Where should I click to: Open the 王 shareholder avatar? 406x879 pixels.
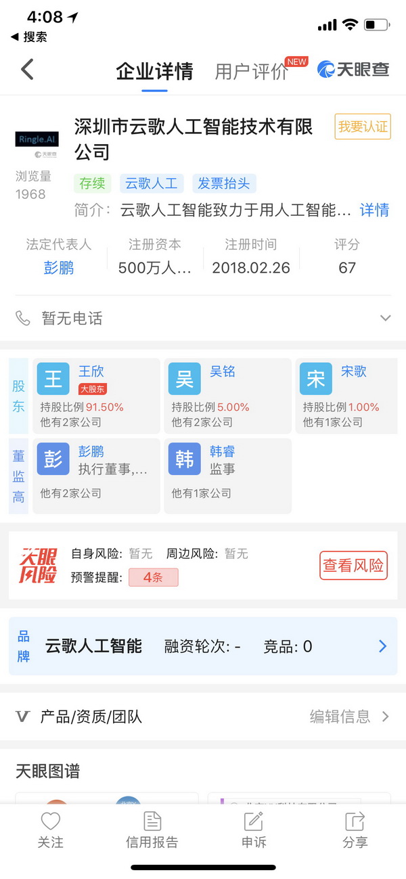tap(53, 379)
